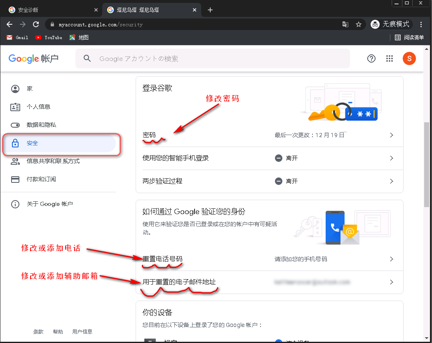
Task: Click the 你的设备 section heading
Action: point(157,313)
